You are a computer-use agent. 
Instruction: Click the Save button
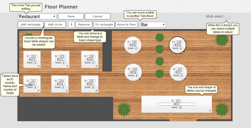(71, 16)
